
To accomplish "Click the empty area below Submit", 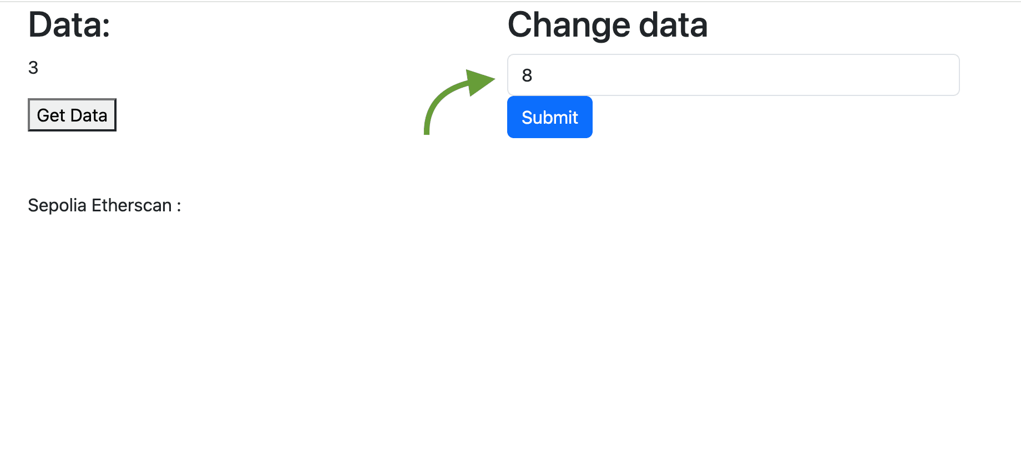I will pyautogui.click(x=549, y=178).
